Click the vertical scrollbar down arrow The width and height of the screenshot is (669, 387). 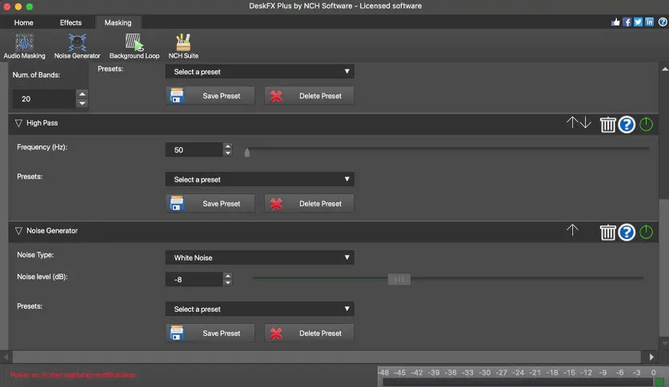click(665, 344)
